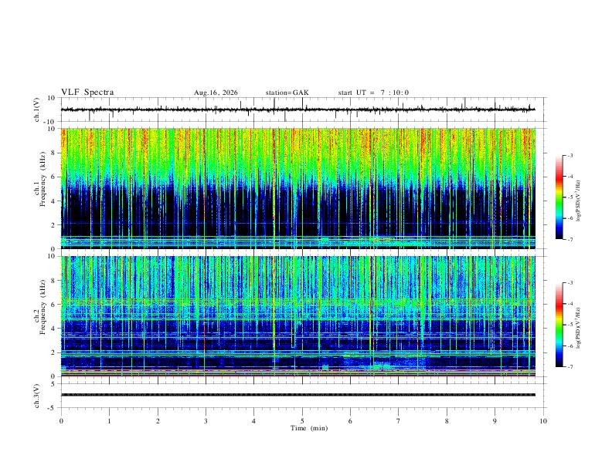Viewport: 612px width, 472px height.
Task: Click the station=GAK label
Action: 287,93
